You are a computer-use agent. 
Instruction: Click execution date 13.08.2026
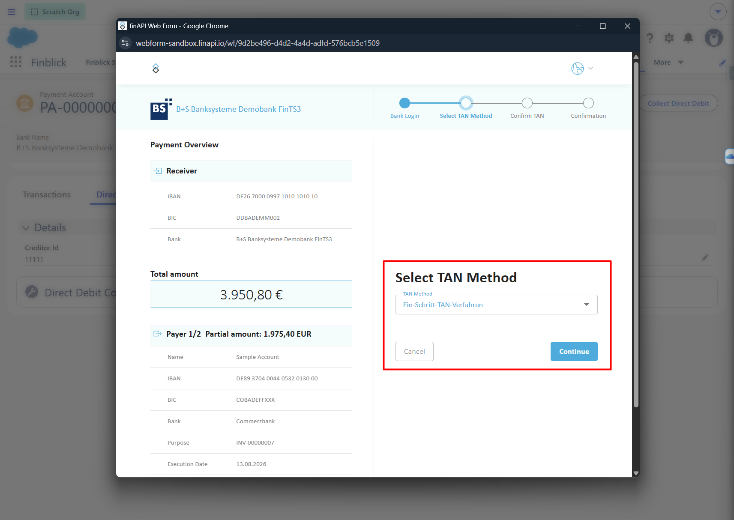(251, 464)
